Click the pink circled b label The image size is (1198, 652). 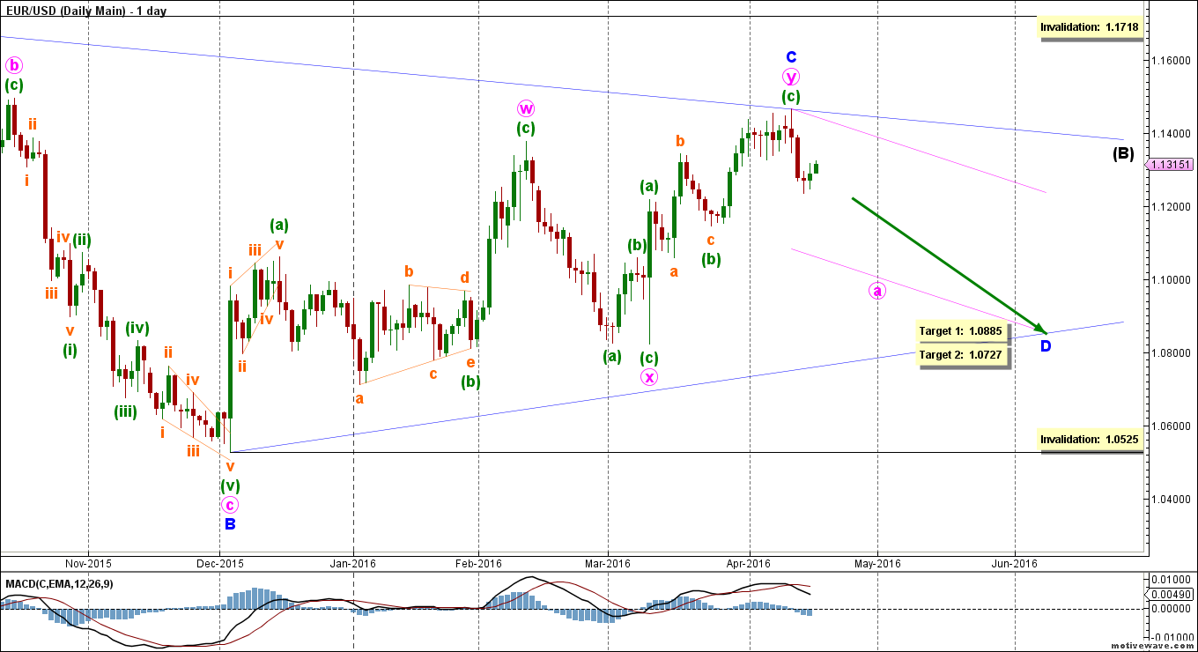pyautogui.click(x=13, y=65)
